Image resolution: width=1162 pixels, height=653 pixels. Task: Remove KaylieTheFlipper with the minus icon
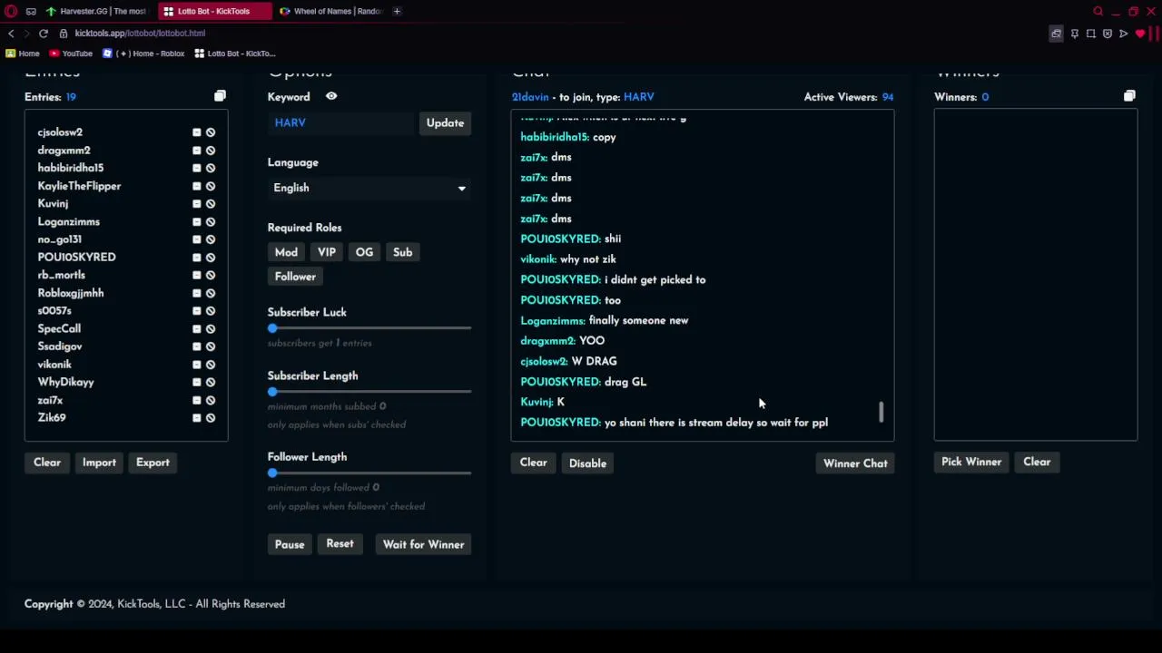click(x=196, y=186)
